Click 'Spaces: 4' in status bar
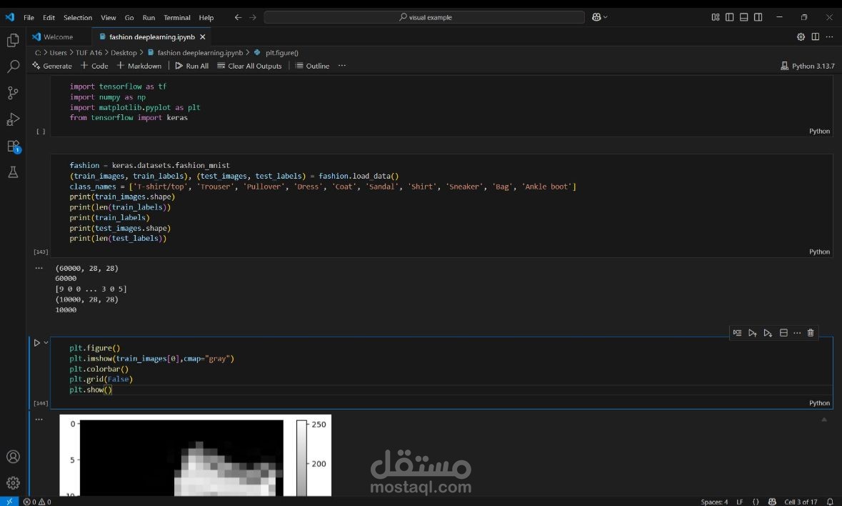Image resolution: width=842 pixels, height=506 pixels. click(x=714, y=502)
